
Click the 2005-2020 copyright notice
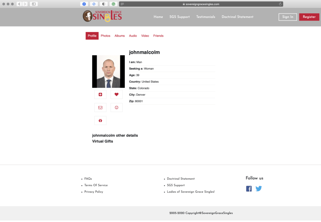tap(201, 213)
